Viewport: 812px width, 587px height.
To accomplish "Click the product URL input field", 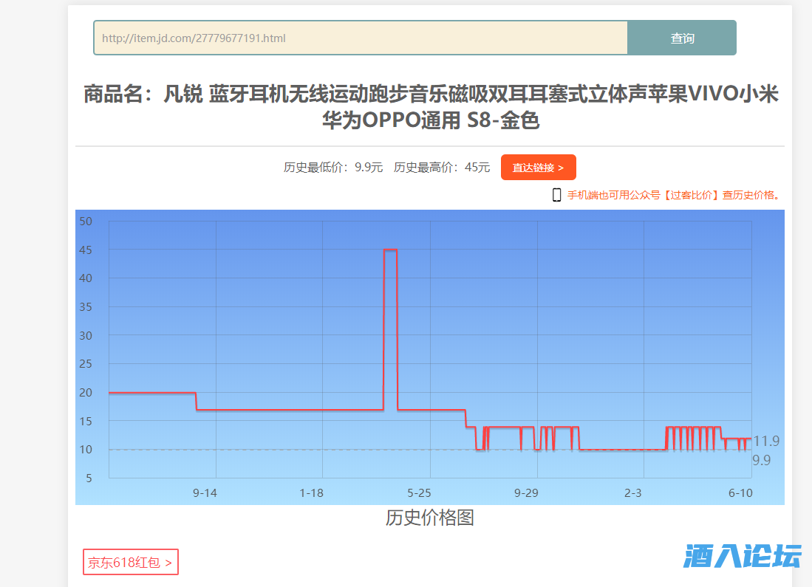I will point(361,38).
